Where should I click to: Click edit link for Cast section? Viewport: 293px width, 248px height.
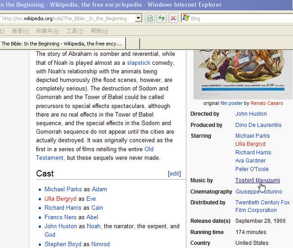[174, 174]
